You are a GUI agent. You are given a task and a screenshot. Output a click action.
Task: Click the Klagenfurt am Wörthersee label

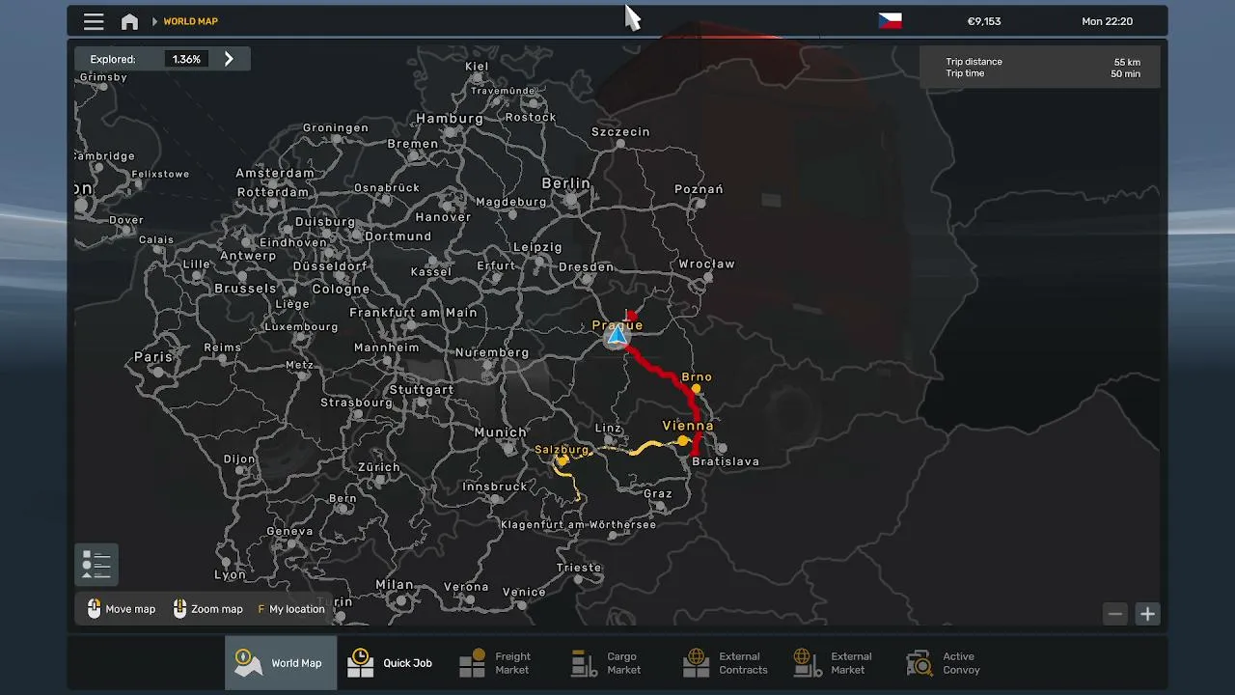coord(578,525)
